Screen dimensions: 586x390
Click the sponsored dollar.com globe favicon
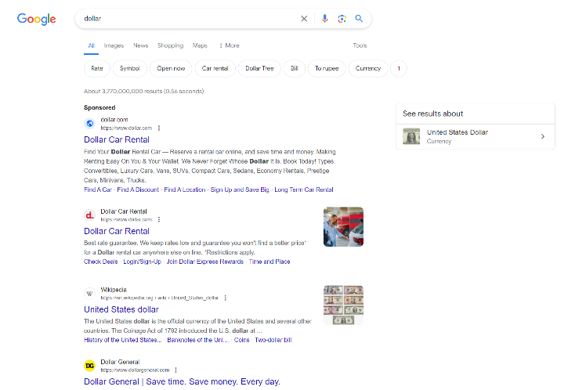89,123
